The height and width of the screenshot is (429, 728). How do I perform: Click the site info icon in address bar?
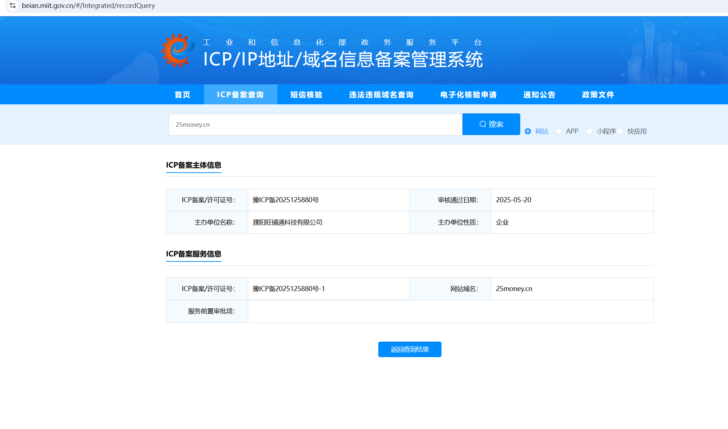pos(13,5)
